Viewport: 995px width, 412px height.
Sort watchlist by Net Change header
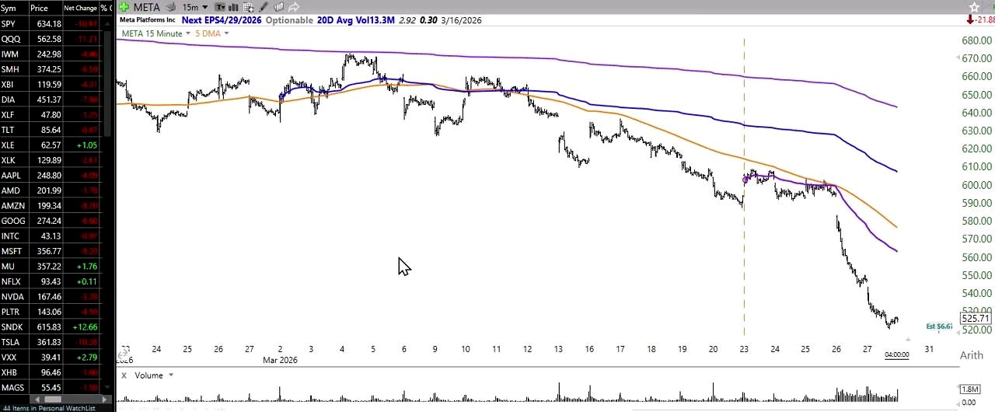(x=80, y=8)
